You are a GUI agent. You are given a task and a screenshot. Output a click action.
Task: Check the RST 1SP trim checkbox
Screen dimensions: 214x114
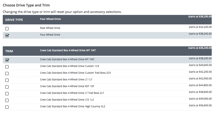pos(7,87)
